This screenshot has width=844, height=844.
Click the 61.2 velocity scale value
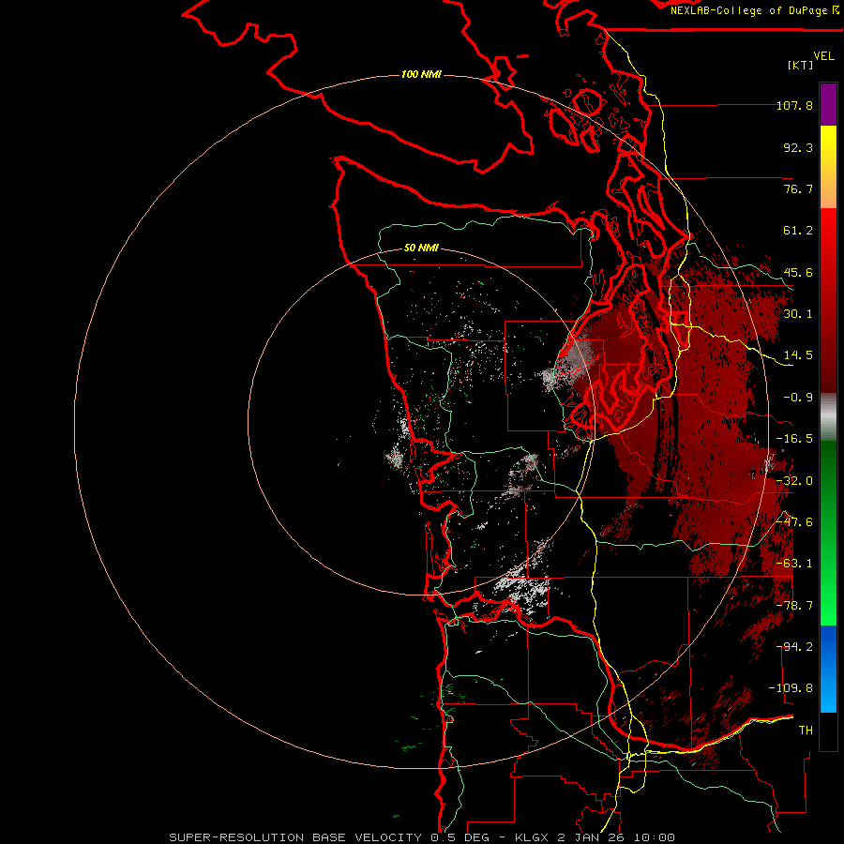(798, 231)
